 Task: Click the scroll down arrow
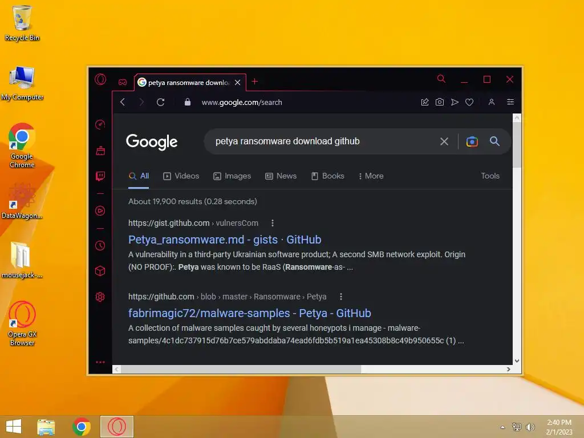tap(517, 360)
